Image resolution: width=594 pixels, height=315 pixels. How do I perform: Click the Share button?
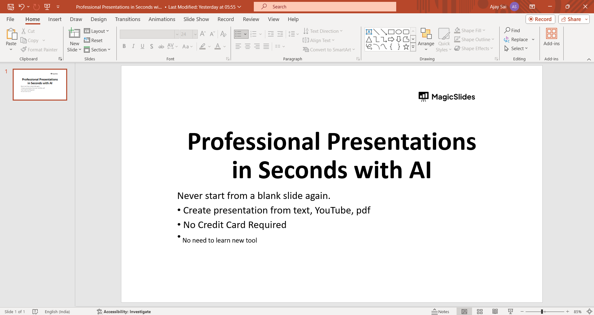(571, 19)
